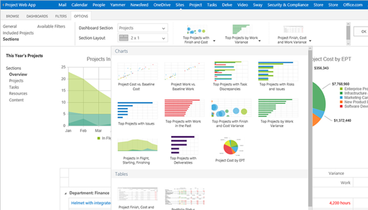The image size is (368, 210).
Task: Expand arrow beside Project Finish, Cost and Work Variance
Action: (310, 41)
